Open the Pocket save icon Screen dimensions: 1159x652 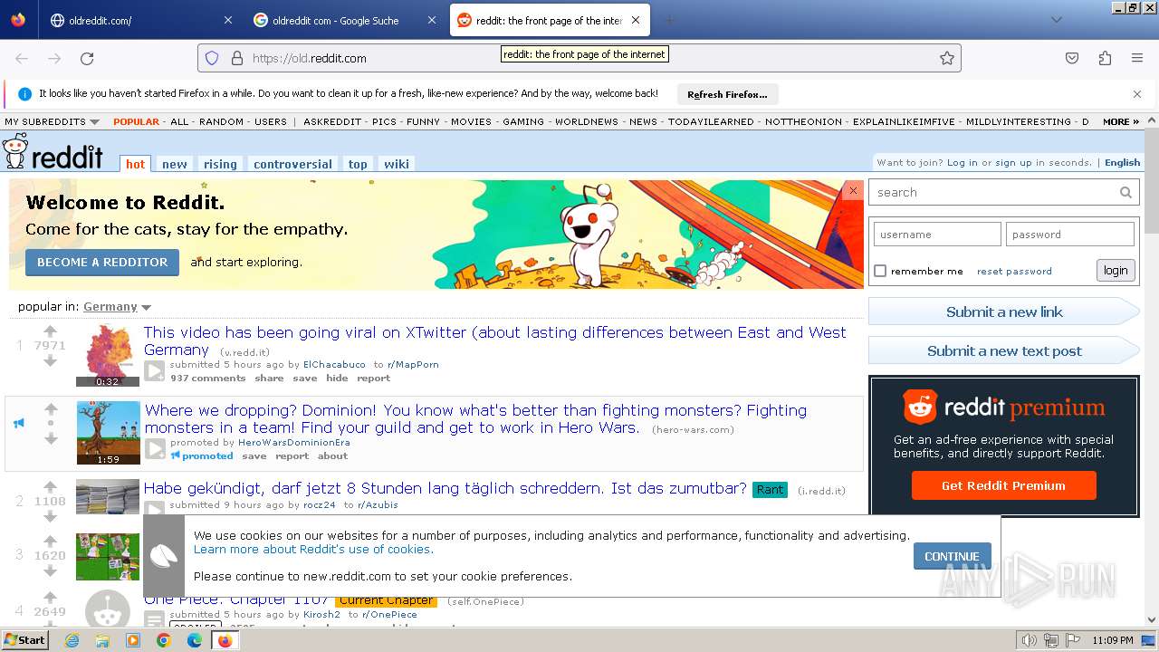pyautogui.click(x=1072, y=58)
